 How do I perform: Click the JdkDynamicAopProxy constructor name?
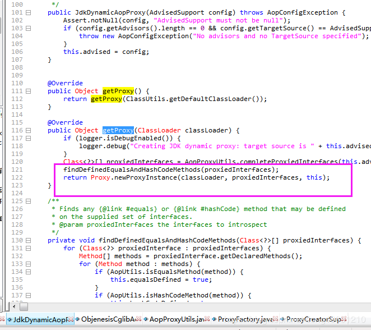click(110, 12)
